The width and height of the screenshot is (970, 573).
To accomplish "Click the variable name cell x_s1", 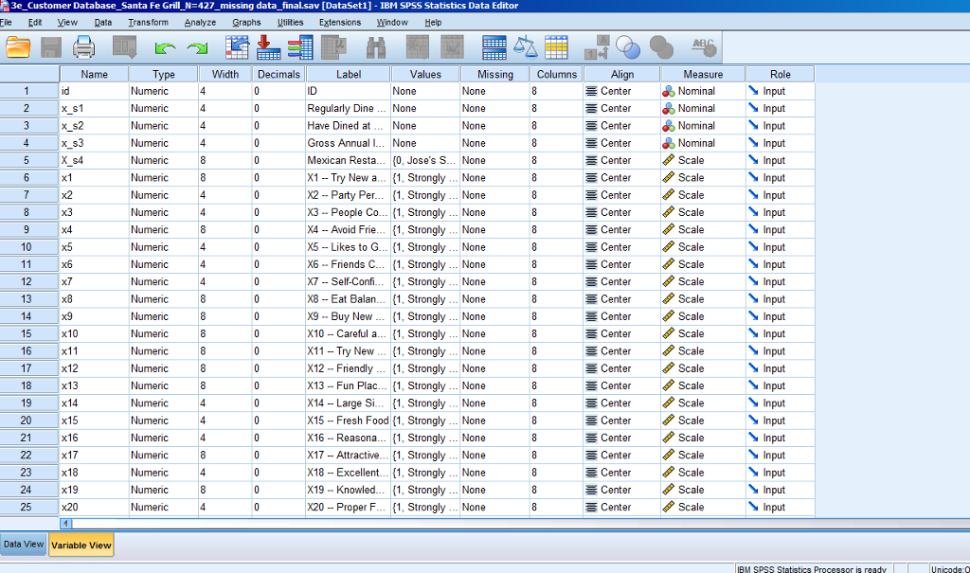I will click(94, 108).
